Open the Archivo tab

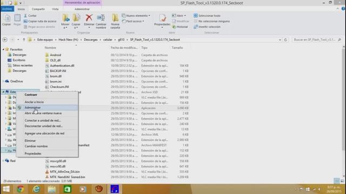pyautogui.click(x=7, y=9)
